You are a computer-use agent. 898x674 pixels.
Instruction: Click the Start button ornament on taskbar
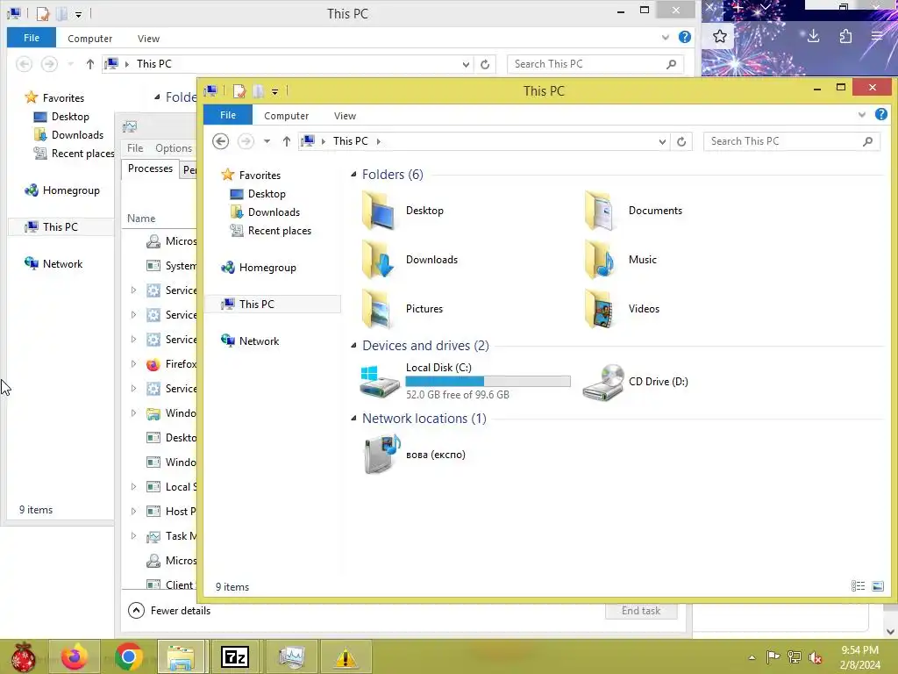(23, 656)
